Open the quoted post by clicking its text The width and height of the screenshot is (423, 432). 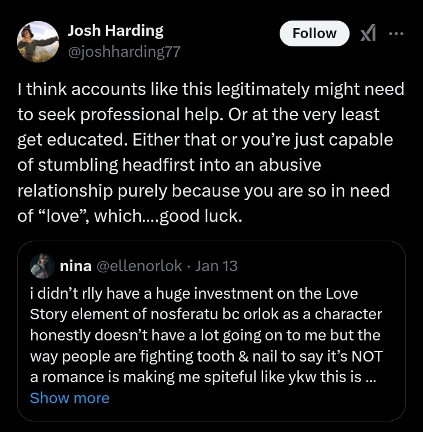206,335
